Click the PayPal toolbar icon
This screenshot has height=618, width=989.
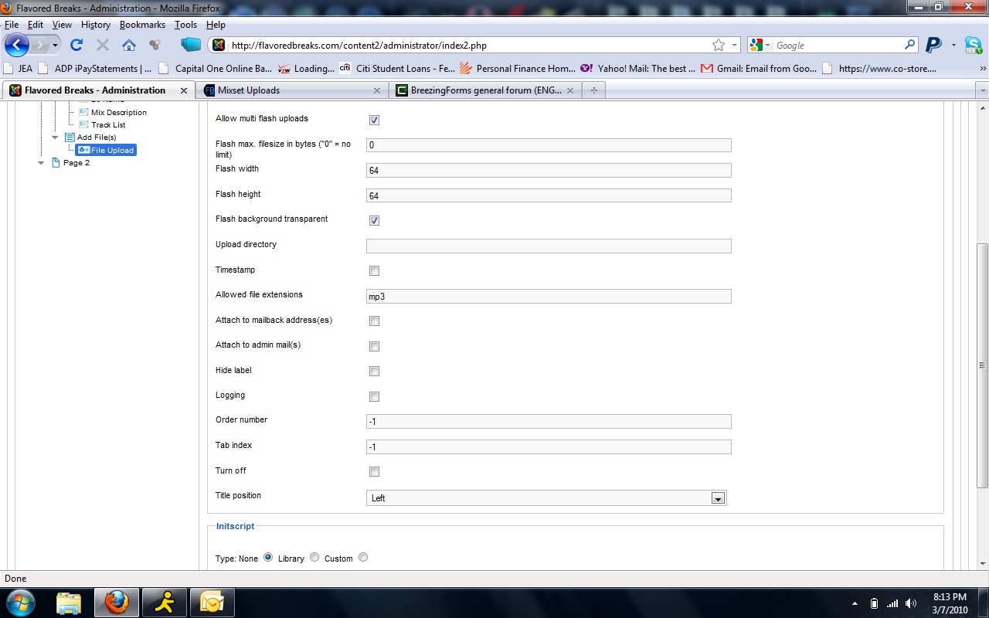click(933, 45)
